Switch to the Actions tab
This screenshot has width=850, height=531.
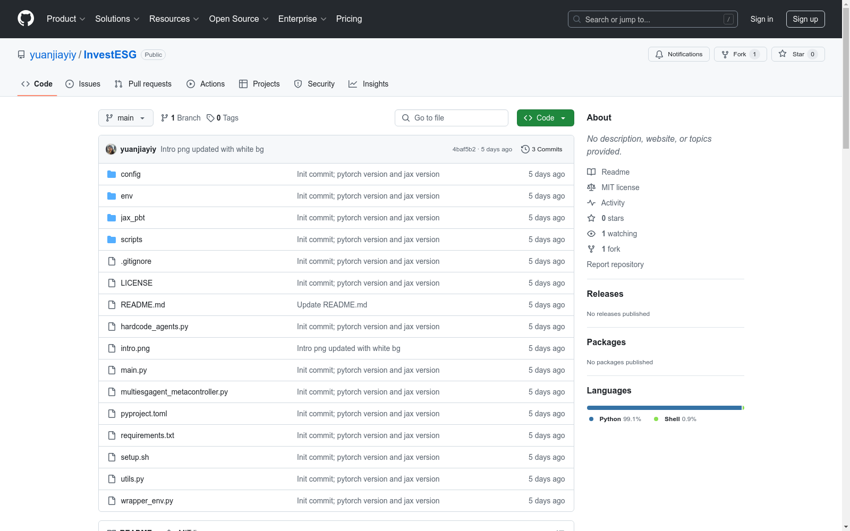click(206, 84)
